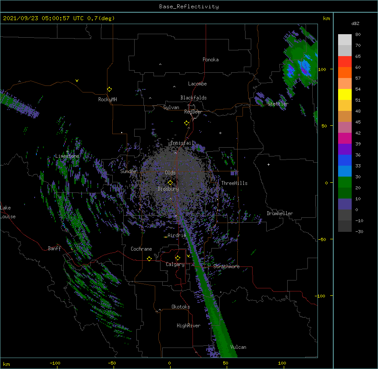Click the ThreeHills label
The width and height of the screenshot is (378, 369).
234,183
